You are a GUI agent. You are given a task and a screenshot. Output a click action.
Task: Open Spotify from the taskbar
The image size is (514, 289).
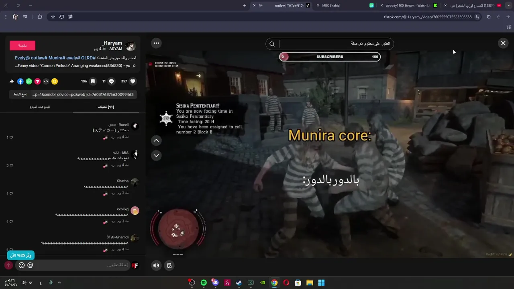click(x=204, y=283)
